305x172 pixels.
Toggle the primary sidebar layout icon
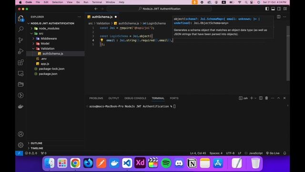[x=267, y=9]
